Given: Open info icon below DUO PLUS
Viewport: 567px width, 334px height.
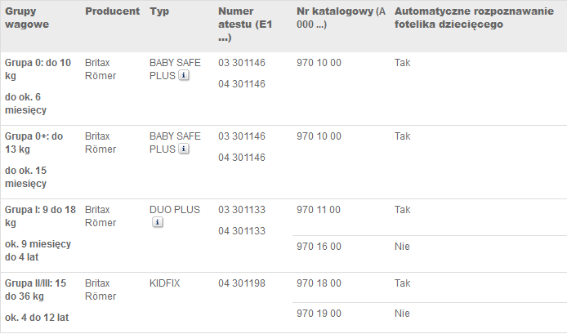Looking at the screenshot, I should coord(158,222).
